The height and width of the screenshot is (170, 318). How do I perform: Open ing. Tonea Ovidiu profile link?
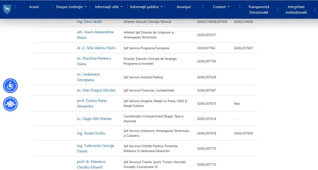point(91,133)
